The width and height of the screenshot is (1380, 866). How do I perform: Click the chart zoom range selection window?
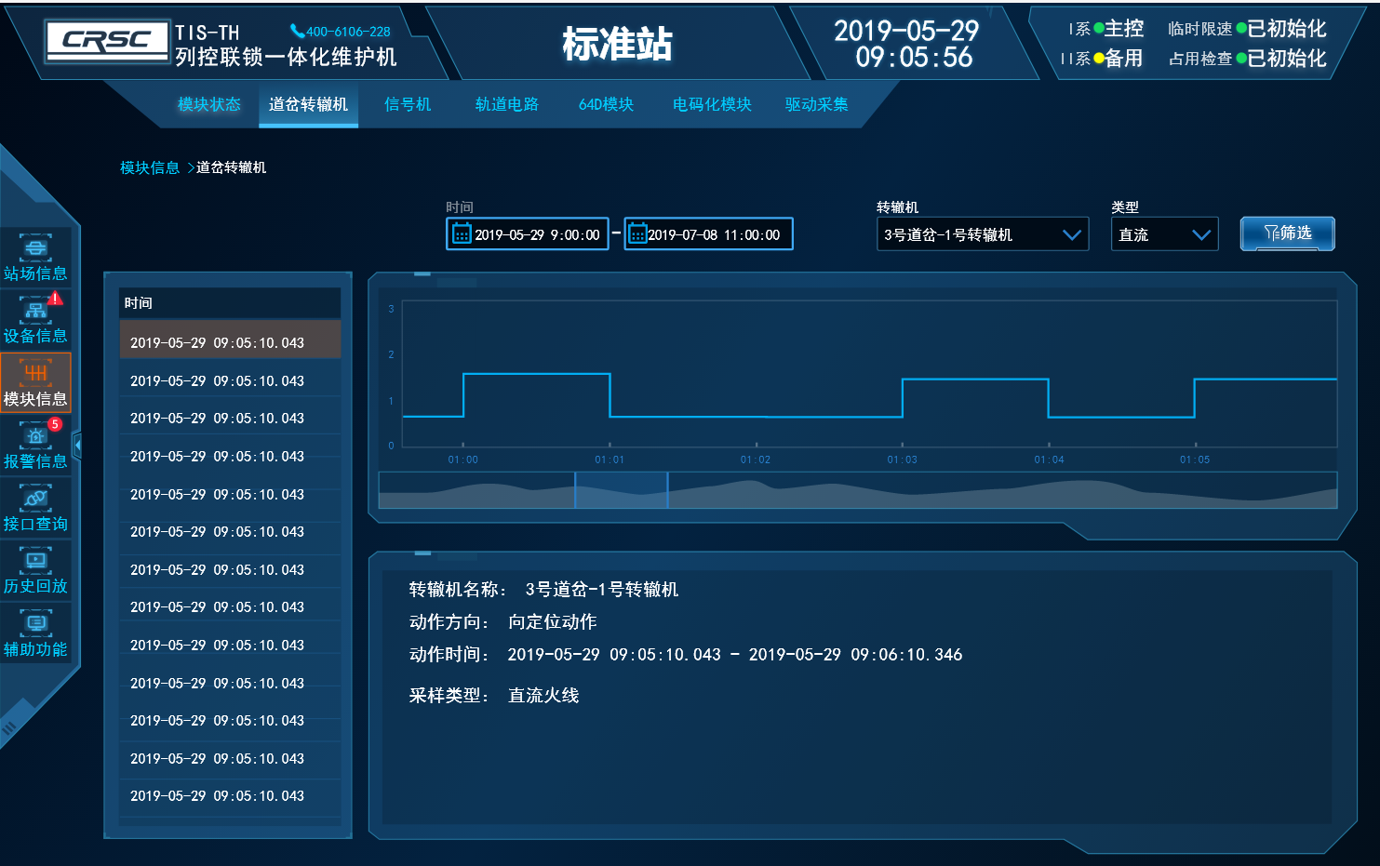tap(621, 490)
